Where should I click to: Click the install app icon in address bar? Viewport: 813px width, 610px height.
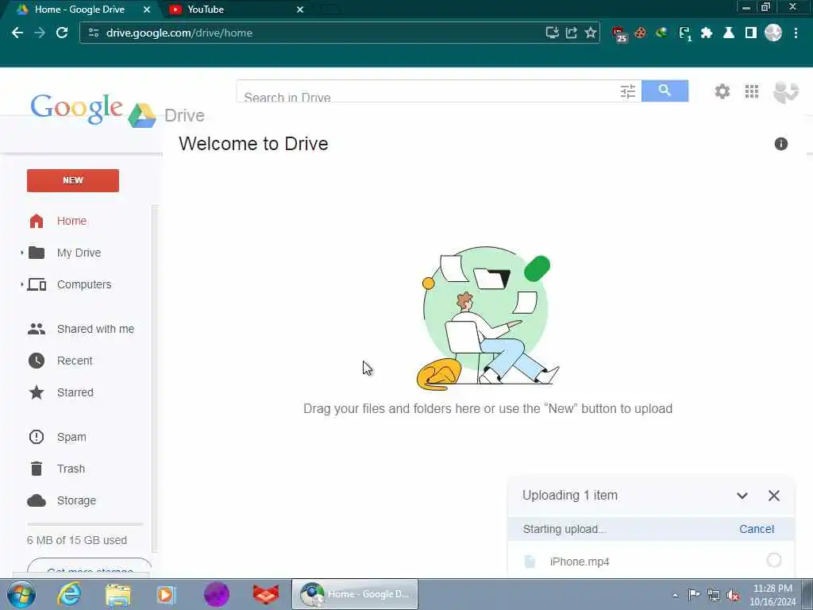click(x=553, y=33)
